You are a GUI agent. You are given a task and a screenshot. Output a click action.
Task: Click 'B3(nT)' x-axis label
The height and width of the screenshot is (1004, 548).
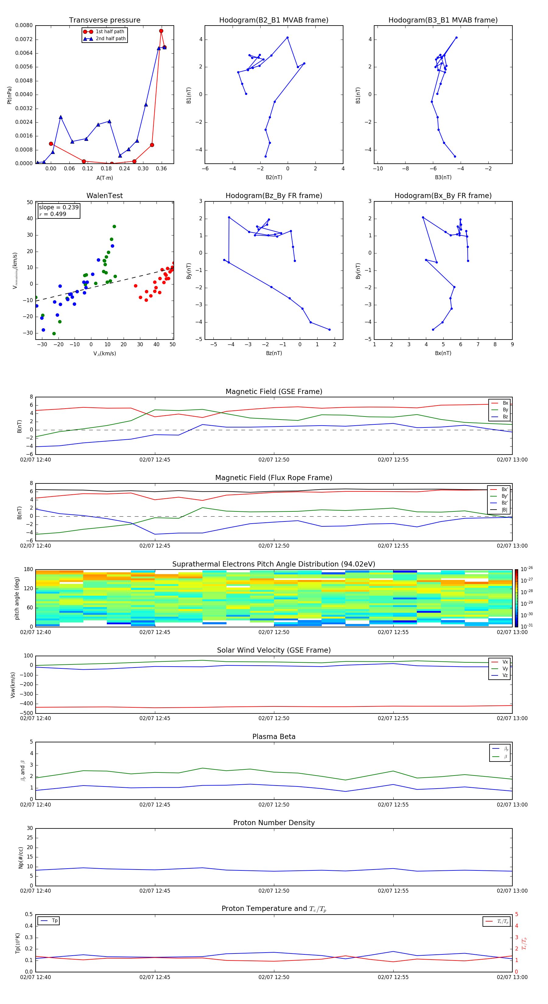tap(443, 177)
